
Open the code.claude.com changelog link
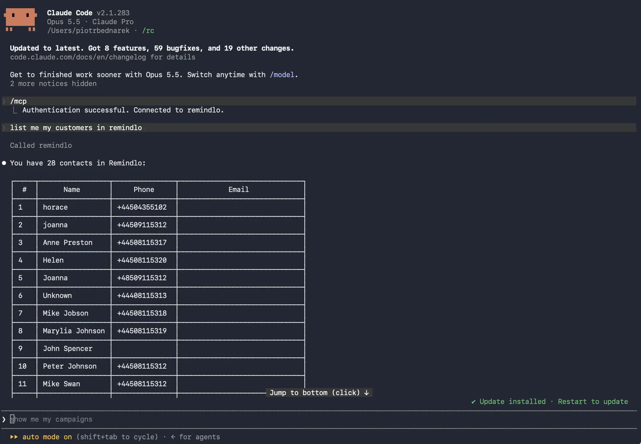coord(78,57)
